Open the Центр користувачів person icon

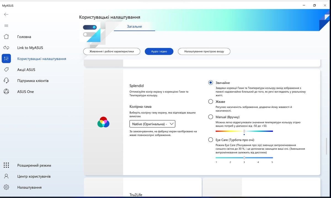[x=6, y=176]
